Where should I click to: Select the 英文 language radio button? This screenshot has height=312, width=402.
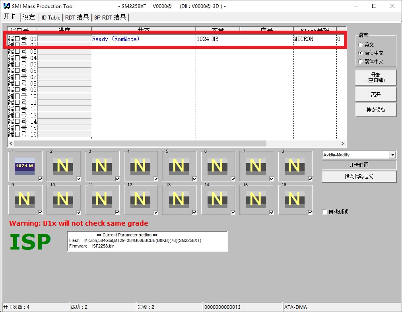(x=361, y=45)
